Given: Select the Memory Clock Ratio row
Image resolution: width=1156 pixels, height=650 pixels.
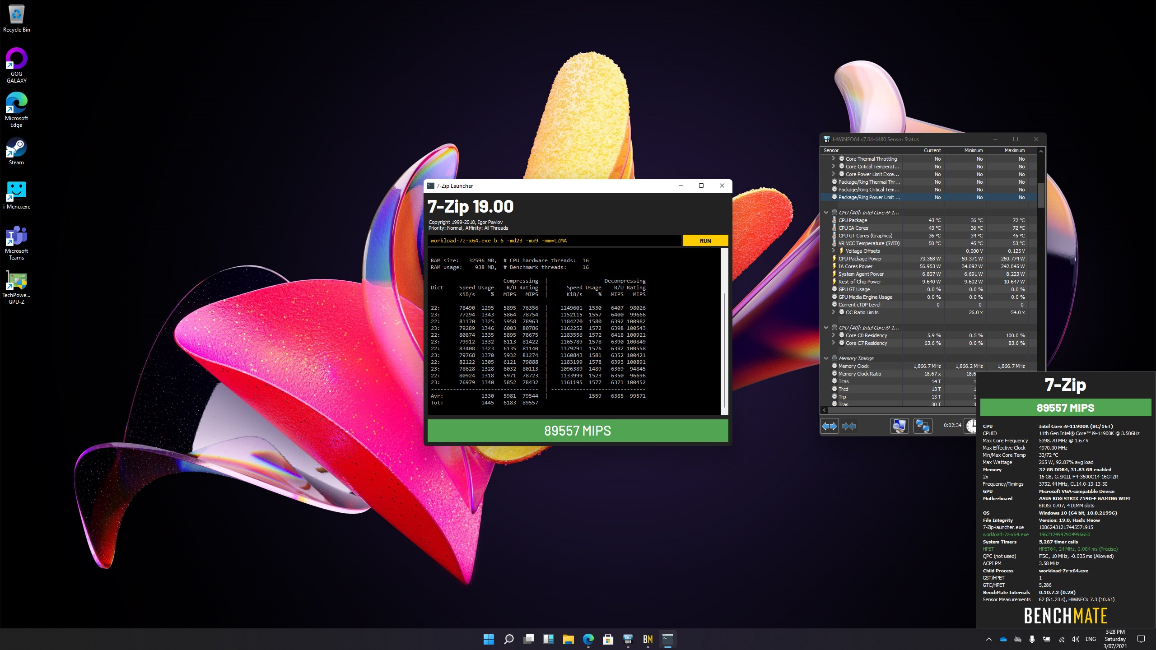Looking at the screenshot, I should coord(899,374).
